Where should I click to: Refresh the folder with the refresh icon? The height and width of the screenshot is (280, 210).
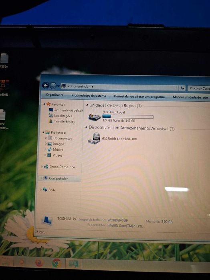click(182, 88)
